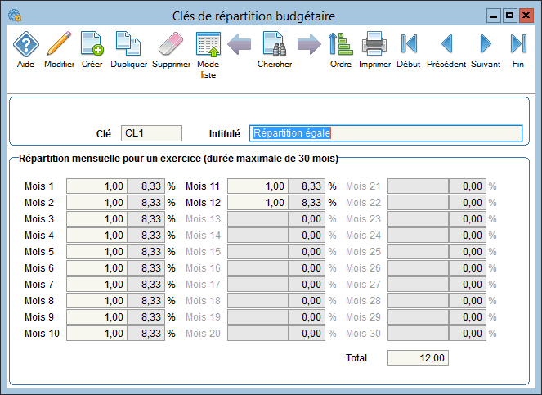Click Mois 1 percentage 8,33
542x395 pixels.
[x=146, y=186]
